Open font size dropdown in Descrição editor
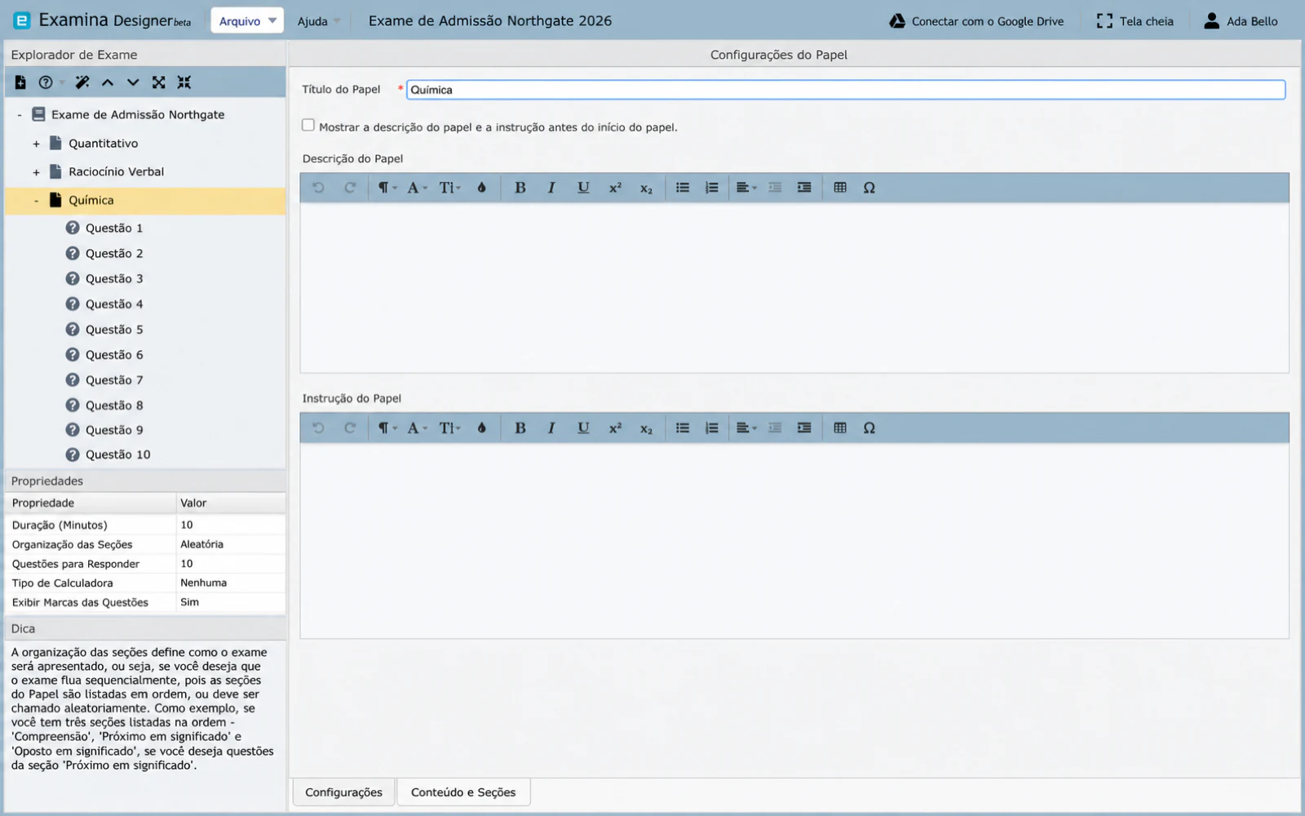The image size is (1305, 816). (449, 188)
